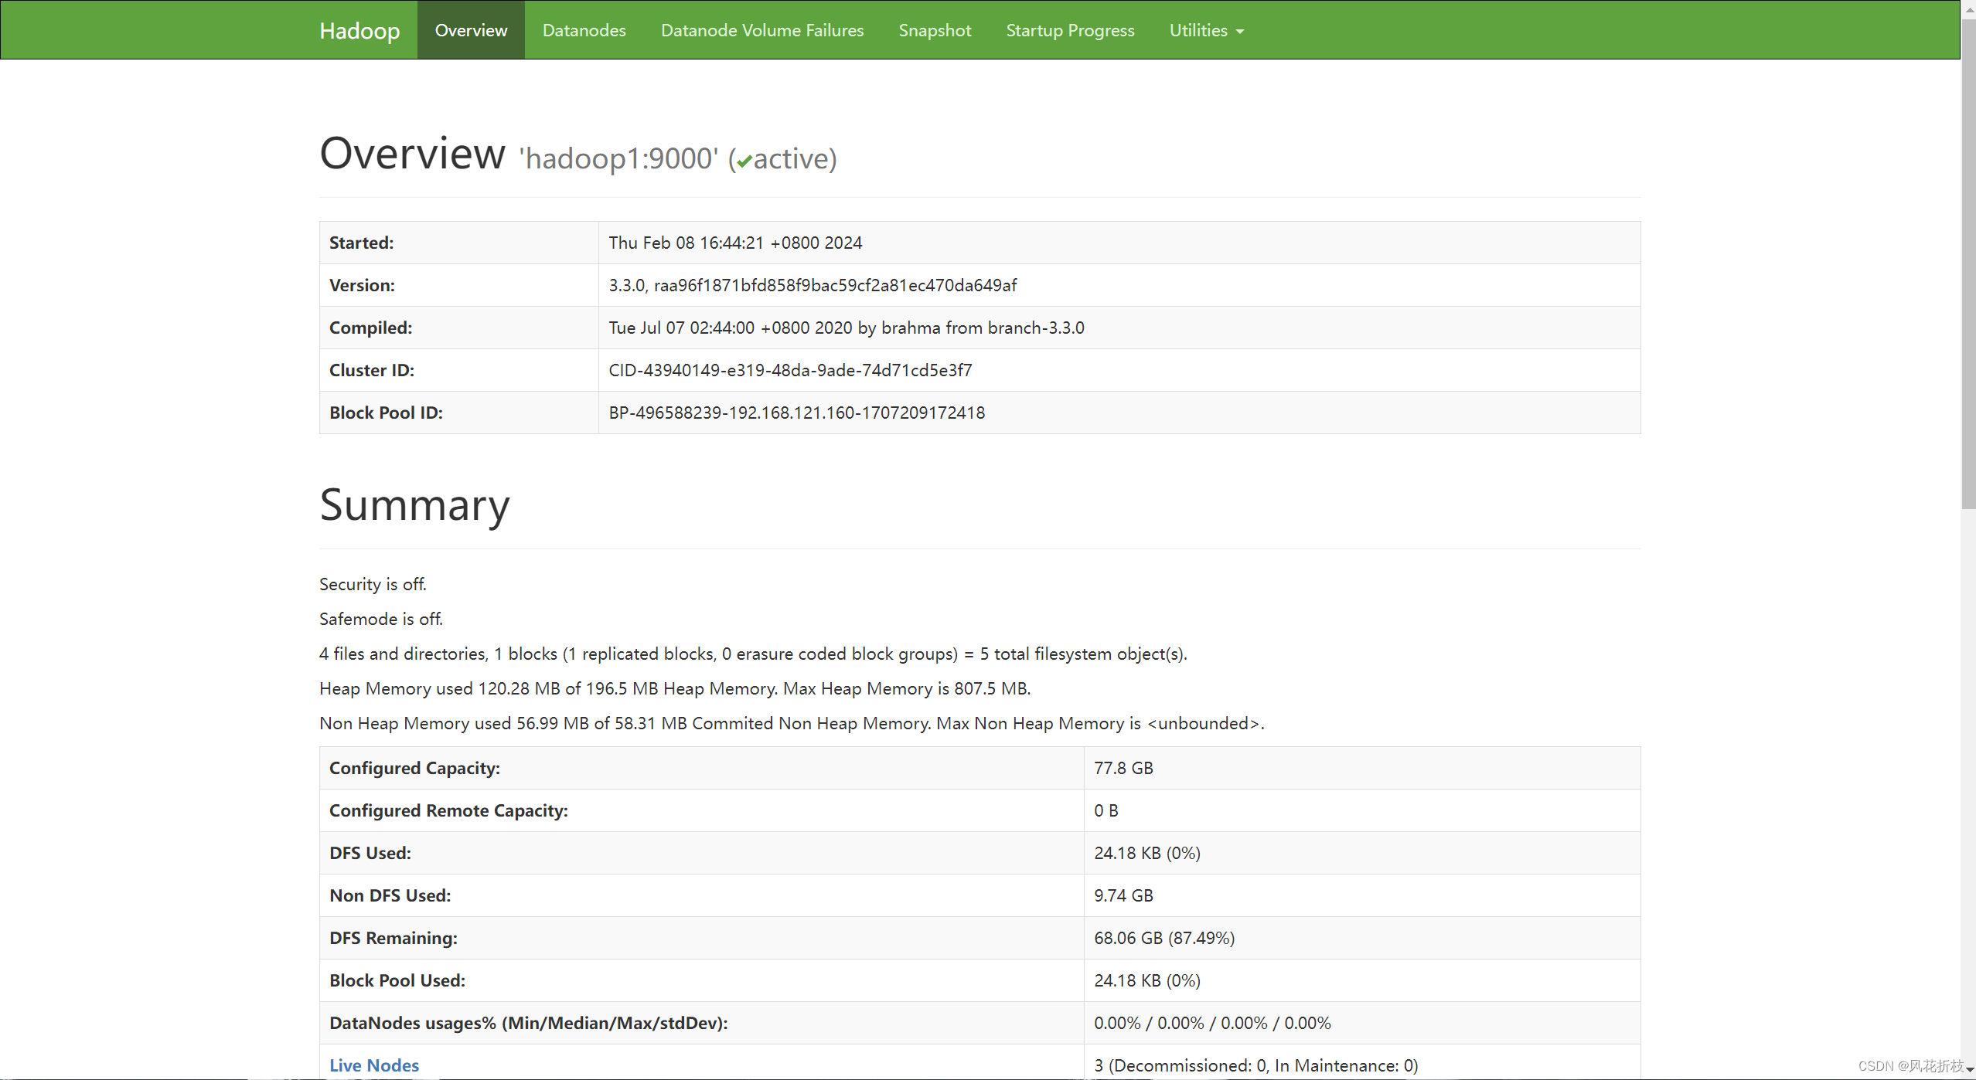The width and height of the screenshot is (1976, 1080).
Task: Click the 'Started:' row label
Action: coord(361,243)
